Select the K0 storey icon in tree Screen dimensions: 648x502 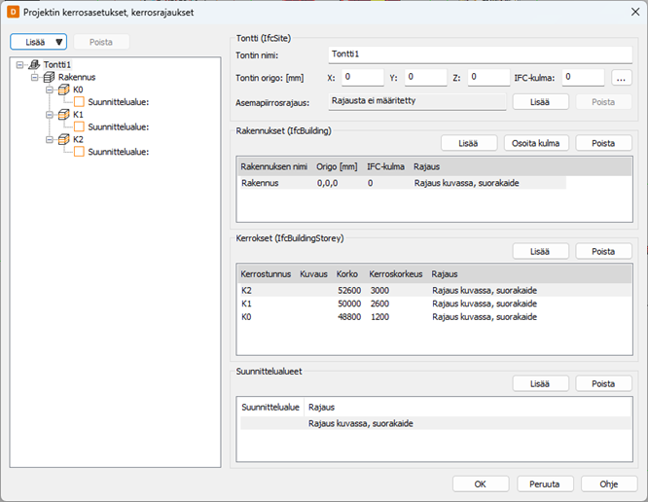coord(64,90)
